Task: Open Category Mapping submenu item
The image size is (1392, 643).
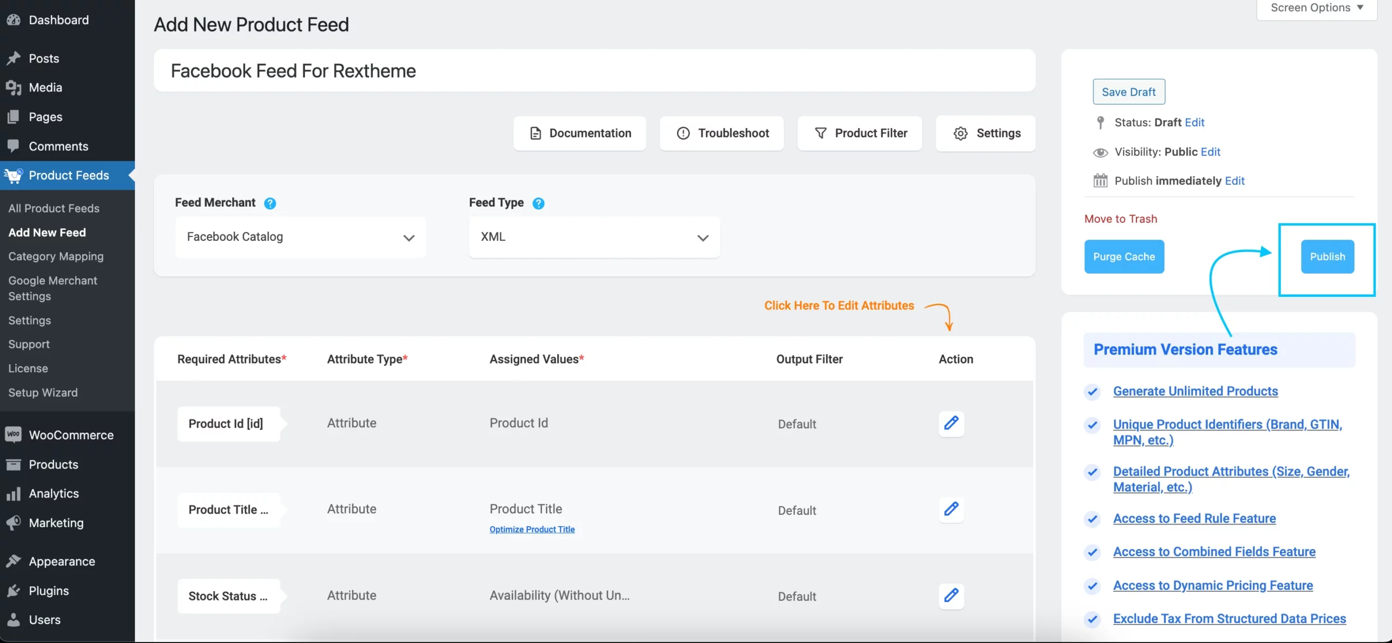Action: pyautogui.click(x=55, y=257)
